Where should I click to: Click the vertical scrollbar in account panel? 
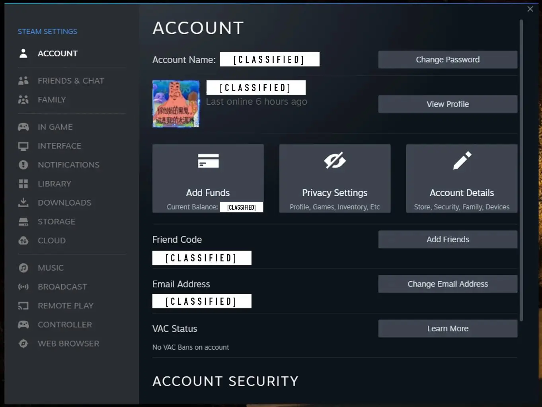(521, 171)
